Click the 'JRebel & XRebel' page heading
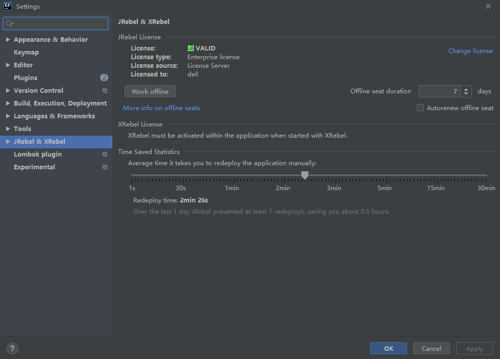The width and height of the screenshot is (500, 359). (144, 21)
